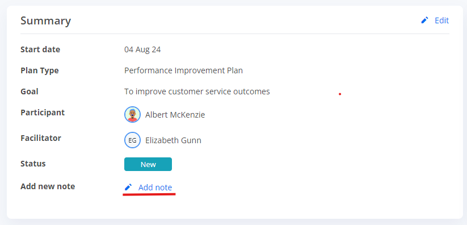Click the Add note link
The width and height of the screenshot is (467, 225).
tap(155, 188)
